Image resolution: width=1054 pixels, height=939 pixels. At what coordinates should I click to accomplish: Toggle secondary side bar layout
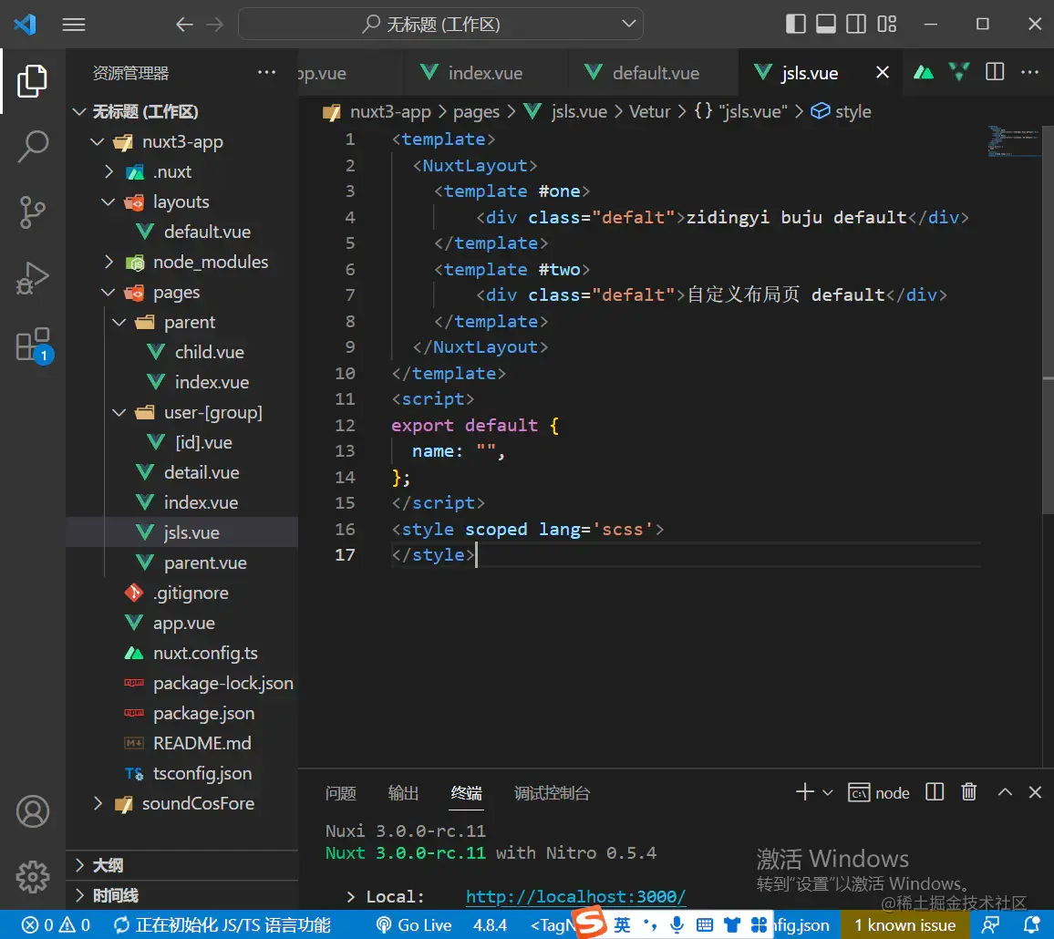pos(856,25)
